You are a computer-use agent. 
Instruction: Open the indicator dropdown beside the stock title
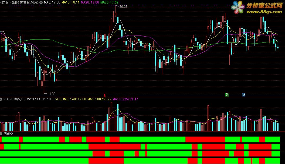pos(41,2)
